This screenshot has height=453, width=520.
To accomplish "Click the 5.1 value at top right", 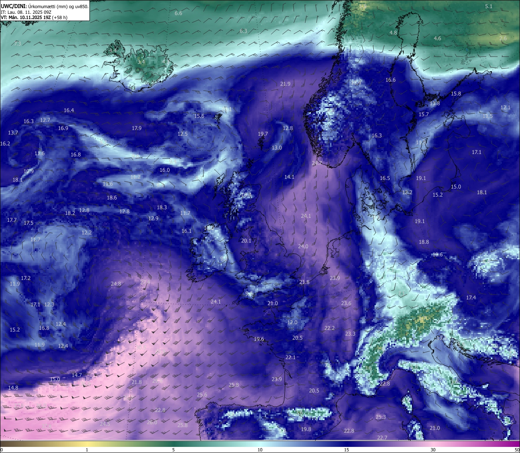I will tap(489, 7).
